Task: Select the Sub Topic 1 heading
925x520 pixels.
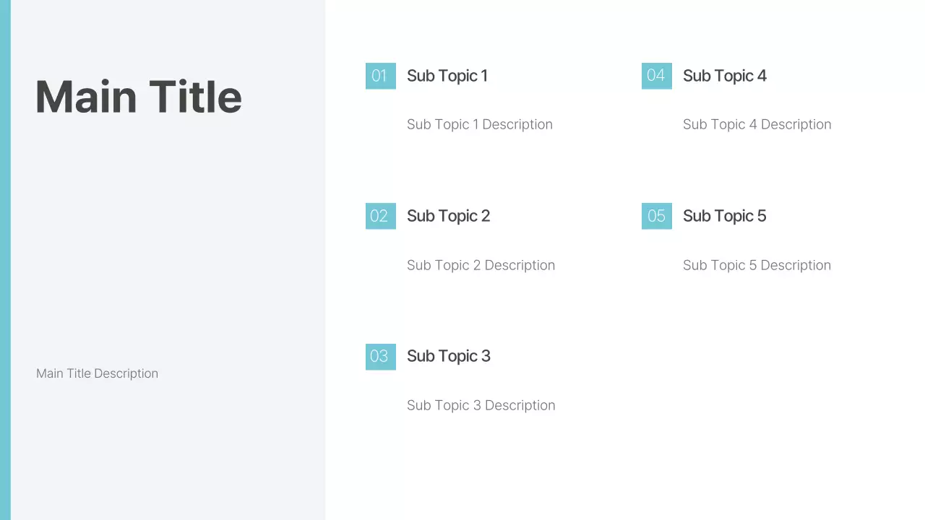Action: pyautogui.click(x=447, y=76)
